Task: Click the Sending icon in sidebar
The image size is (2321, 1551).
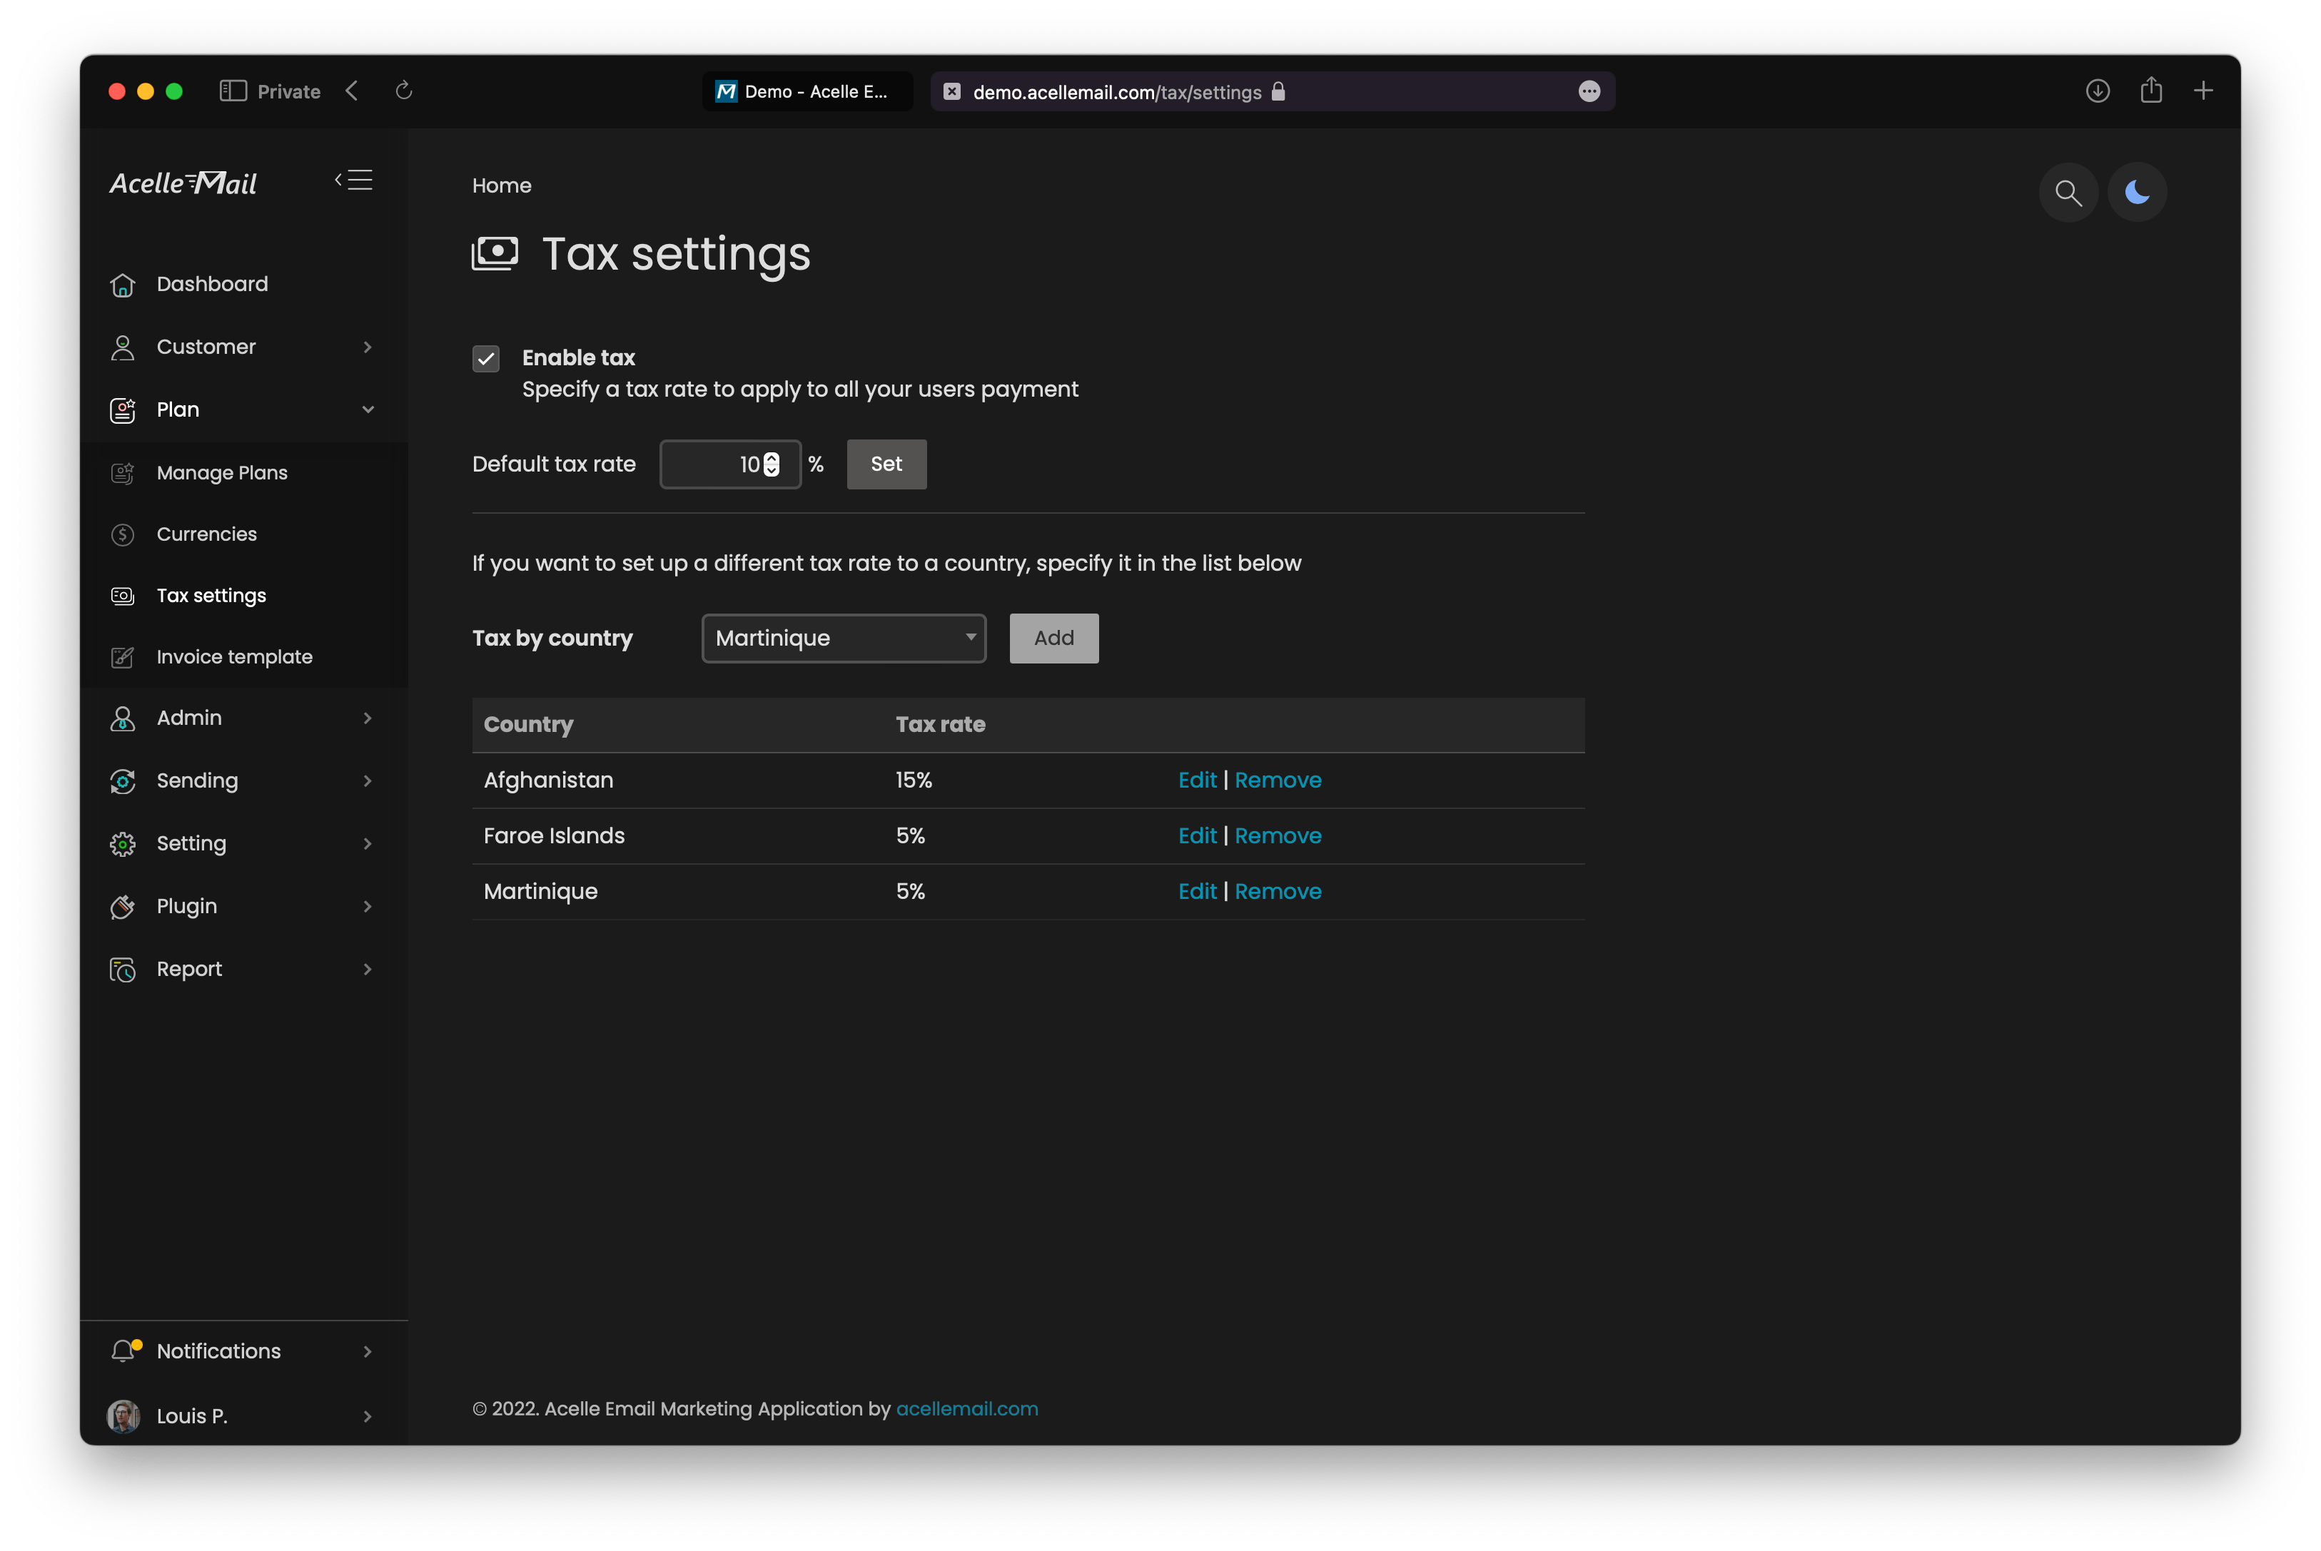Action: (x=123, y=781)
